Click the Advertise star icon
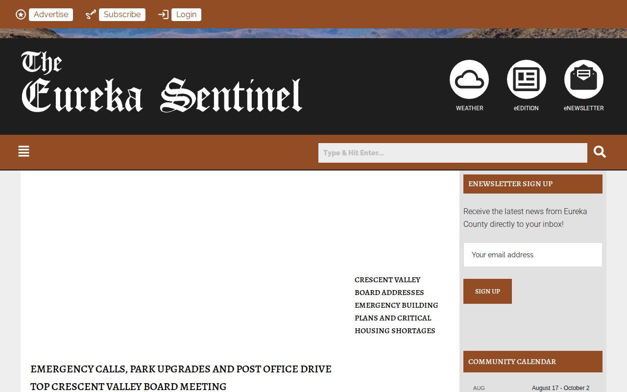627x392 pixels. click(x=21, y=15)
